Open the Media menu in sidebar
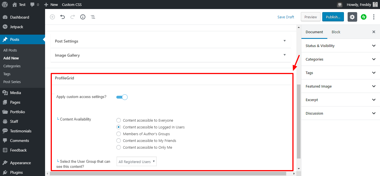The width and height of the screenshot is (380, 176). [15, 93]
